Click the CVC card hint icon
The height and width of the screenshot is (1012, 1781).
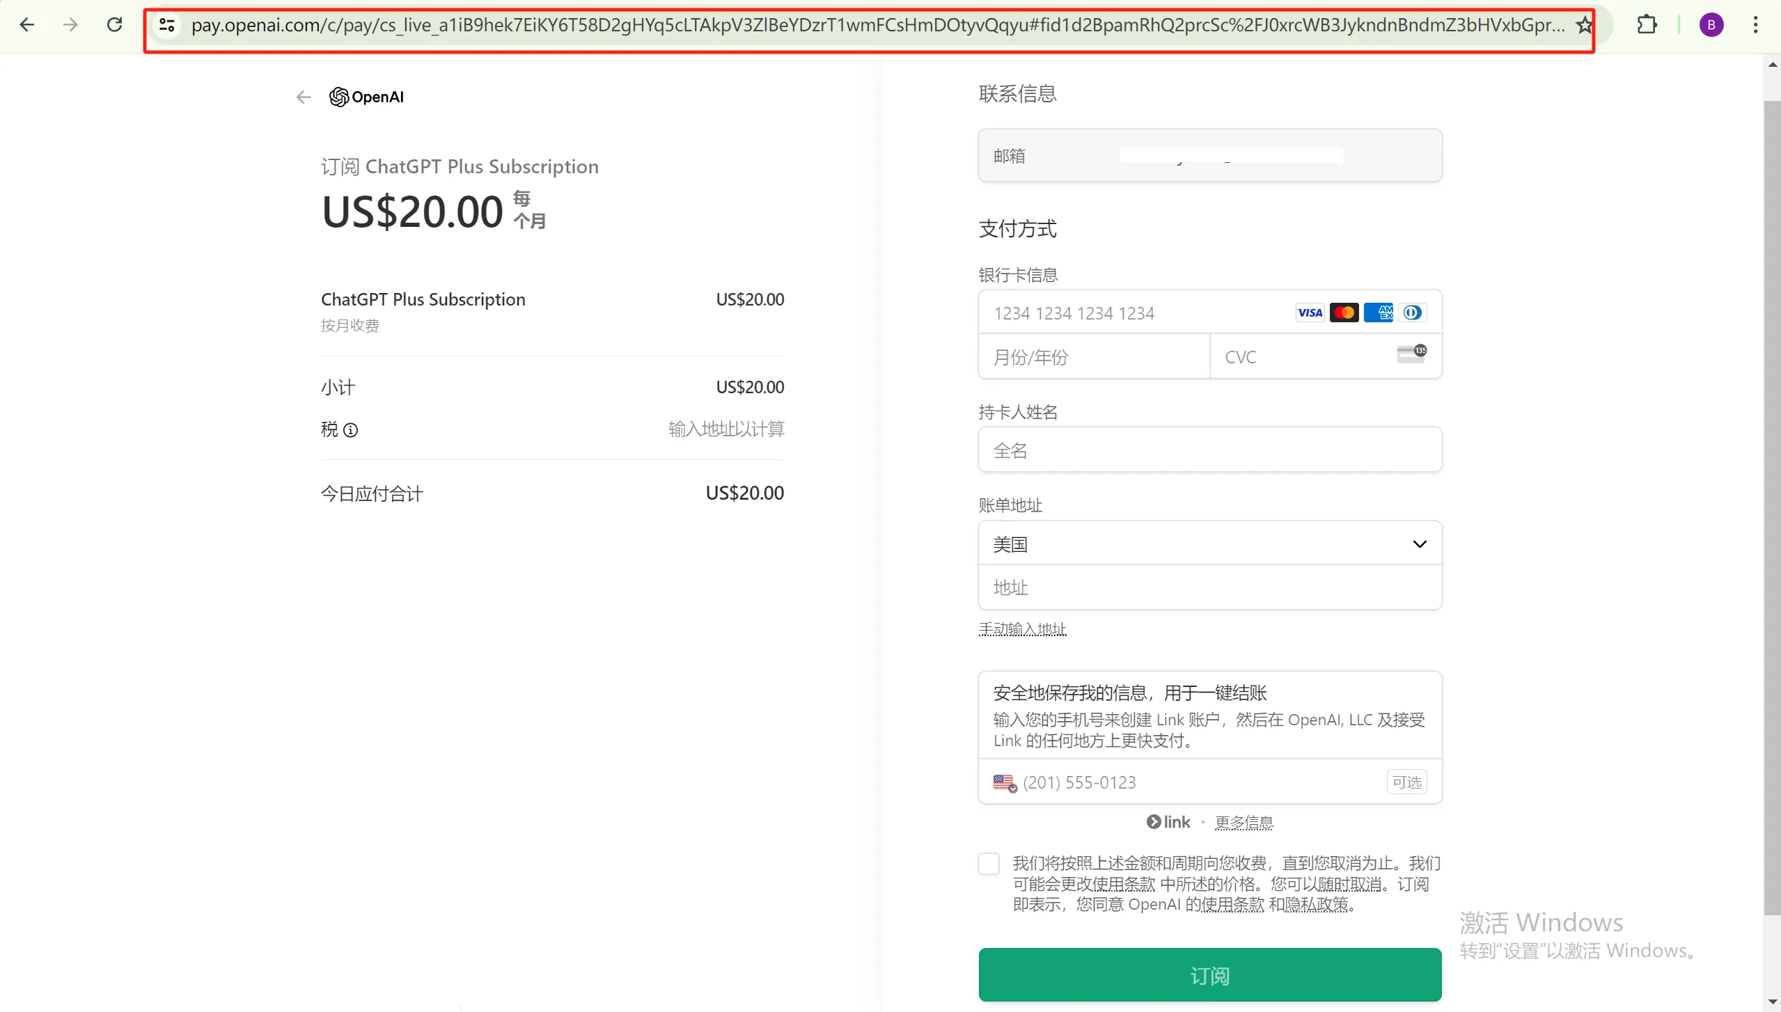1411,354
